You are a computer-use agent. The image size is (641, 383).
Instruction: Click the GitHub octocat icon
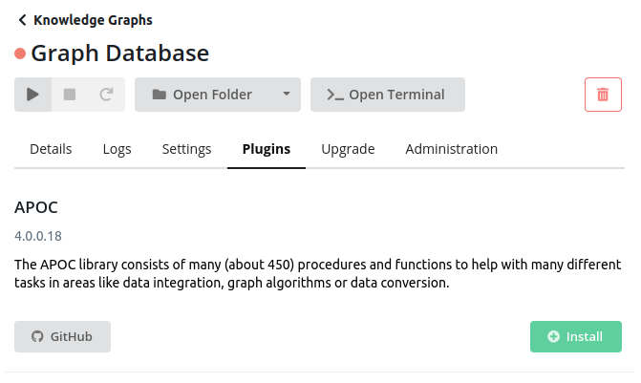[x=37, y=336]
